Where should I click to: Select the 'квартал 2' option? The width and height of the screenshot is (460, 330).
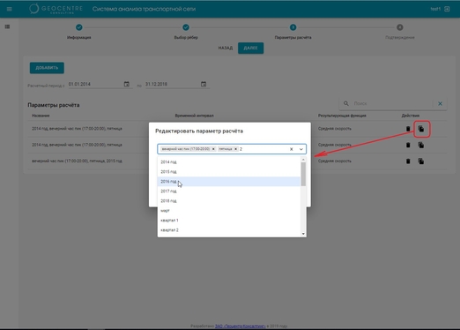tap(229, 230)
